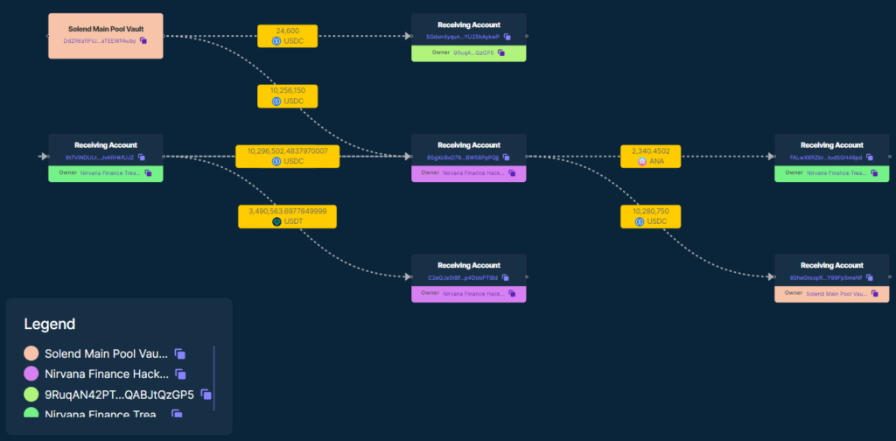
Task: Open account link 8SgXoBsD79...BW58PpPQjj
Action: coord(462,157)
